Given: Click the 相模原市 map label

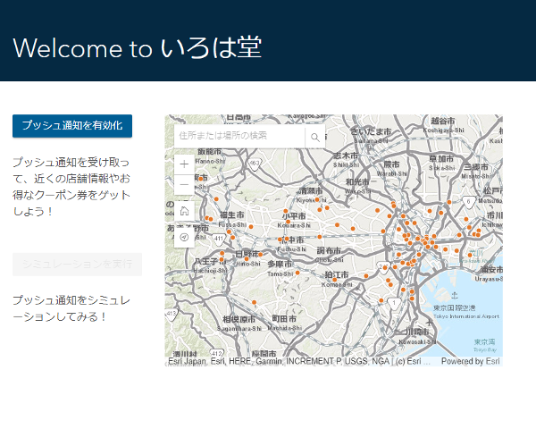Looking at the screenshot, I should click(239, 319).
